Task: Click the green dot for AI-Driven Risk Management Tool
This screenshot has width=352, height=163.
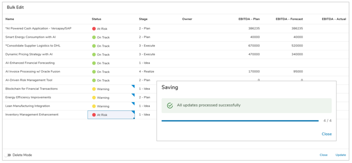Action: click(x=94, y=80)
